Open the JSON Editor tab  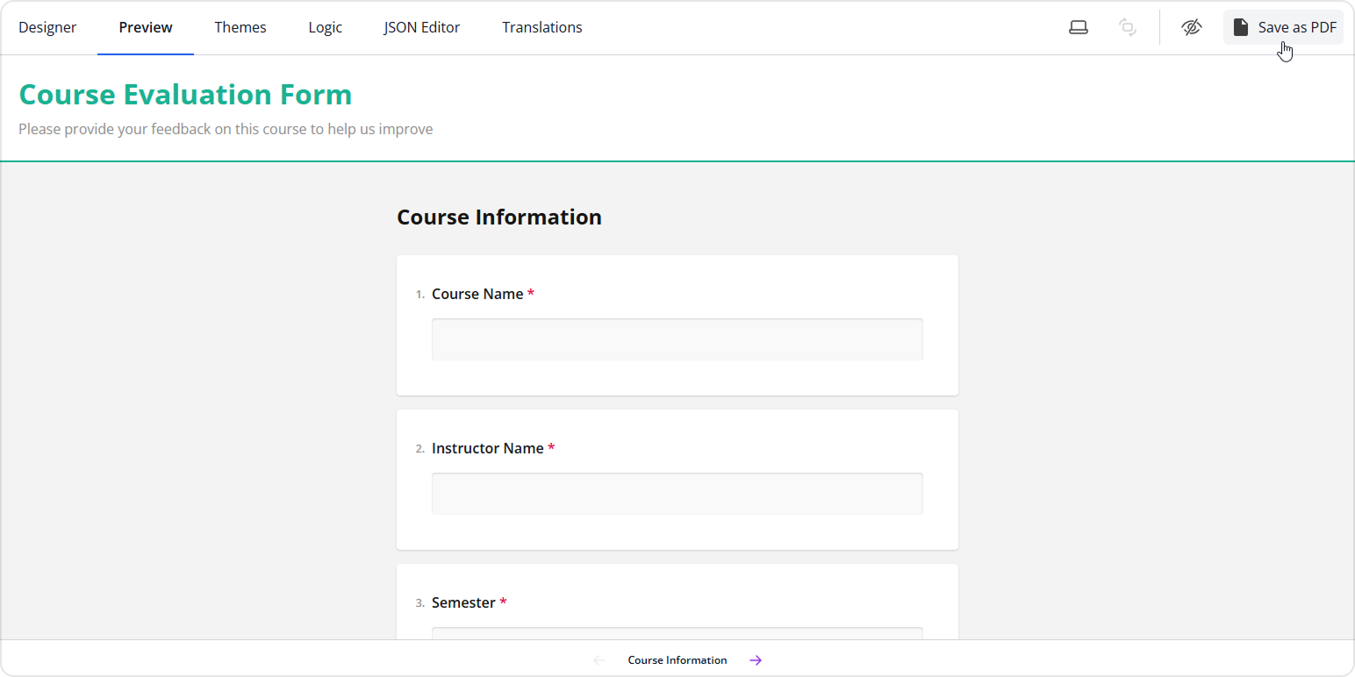pos(421,27)
